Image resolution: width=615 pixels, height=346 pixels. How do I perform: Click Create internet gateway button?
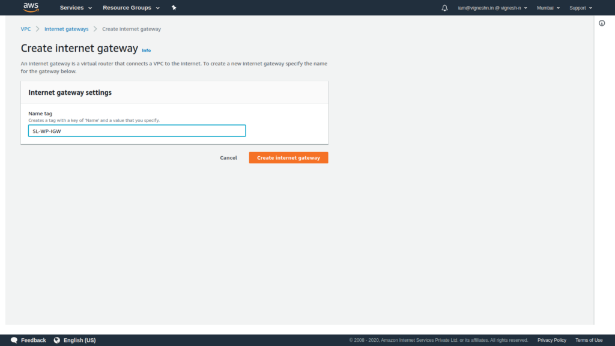[289, 158]
